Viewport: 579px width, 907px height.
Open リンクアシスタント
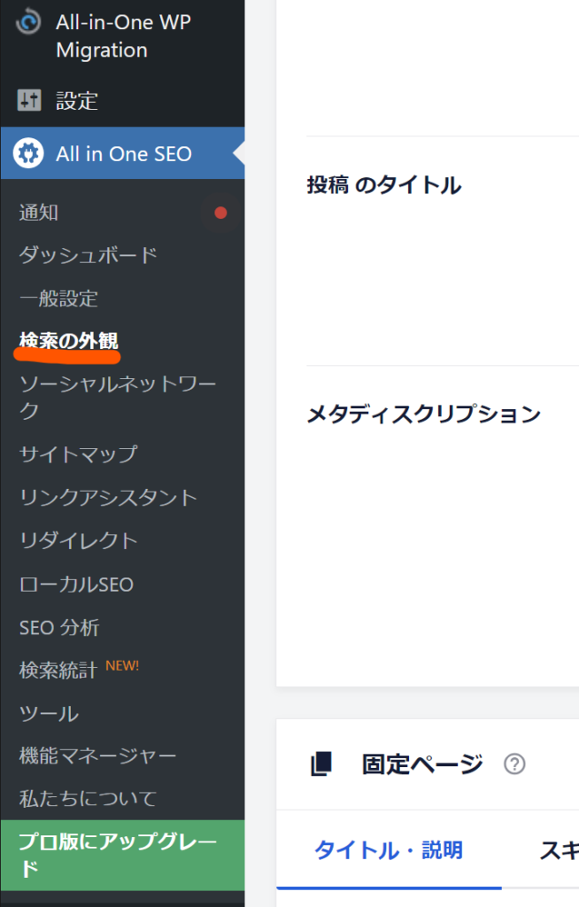click(108, 498)
